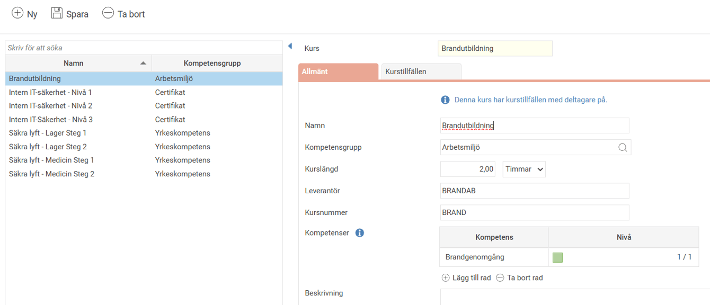
Task: Click the '1 / 1' level value
Action: point(685,257)
